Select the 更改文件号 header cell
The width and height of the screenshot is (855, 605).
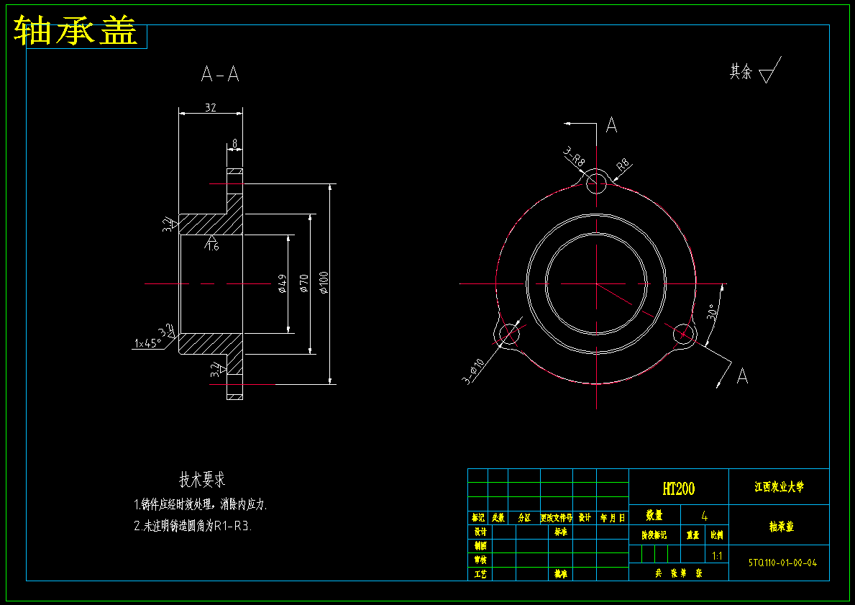coord(556,518)
